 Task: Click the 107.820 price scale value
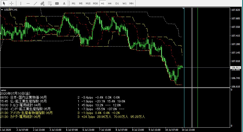(236, 10)
